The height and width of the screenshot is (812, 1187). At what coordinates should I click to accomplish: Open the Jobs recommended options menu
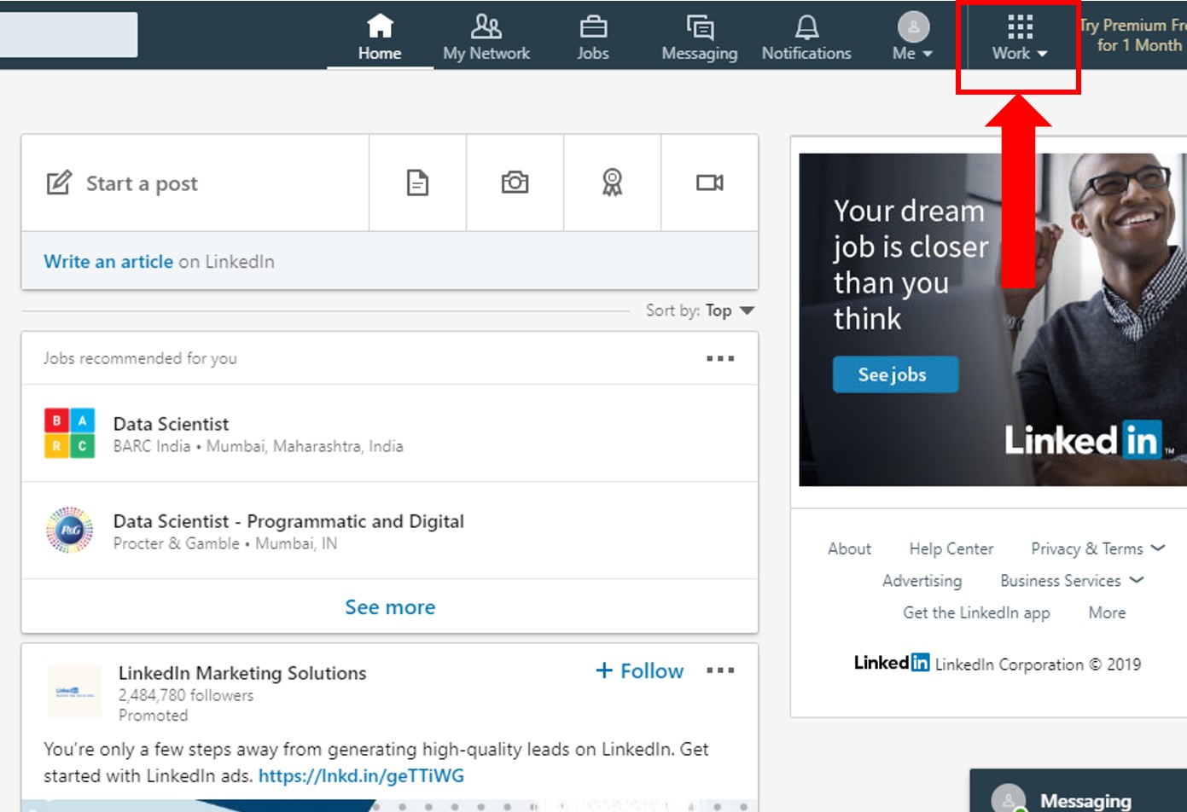pyautogui.click(x=720, y=358)
